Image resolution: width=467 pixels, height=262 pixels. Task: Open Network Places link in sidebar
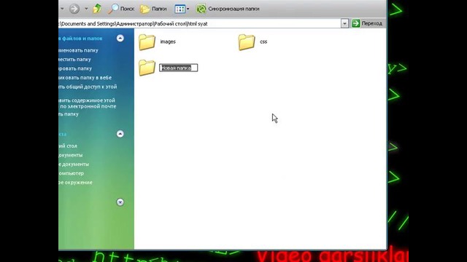(75, 183)
